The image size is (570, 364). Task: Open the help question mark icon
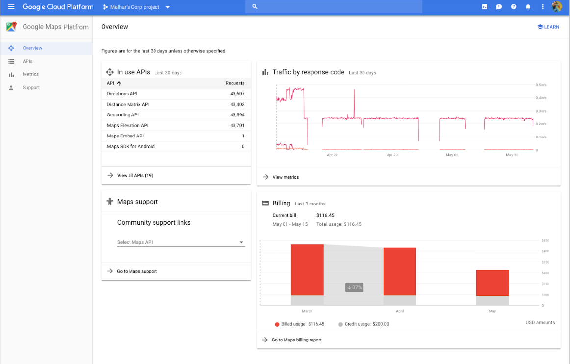pyautogui.click(x=513, y=7)
